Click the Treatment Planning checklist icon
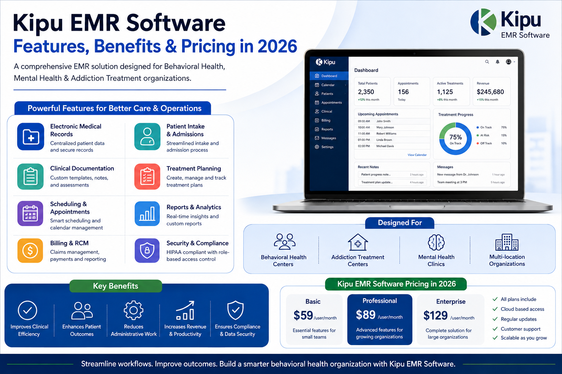562x374 pixels. [x=147, y=176]
